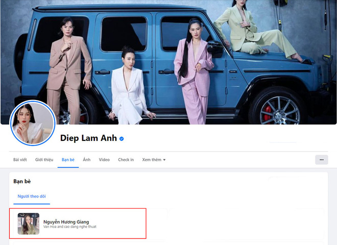Screen dimensions: 337x245
Task: Open the circular profile picture
Action: click(33, 123)
